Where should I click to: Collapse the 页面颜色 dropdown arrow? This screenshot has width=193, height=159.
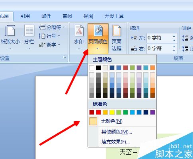(98, 48)
